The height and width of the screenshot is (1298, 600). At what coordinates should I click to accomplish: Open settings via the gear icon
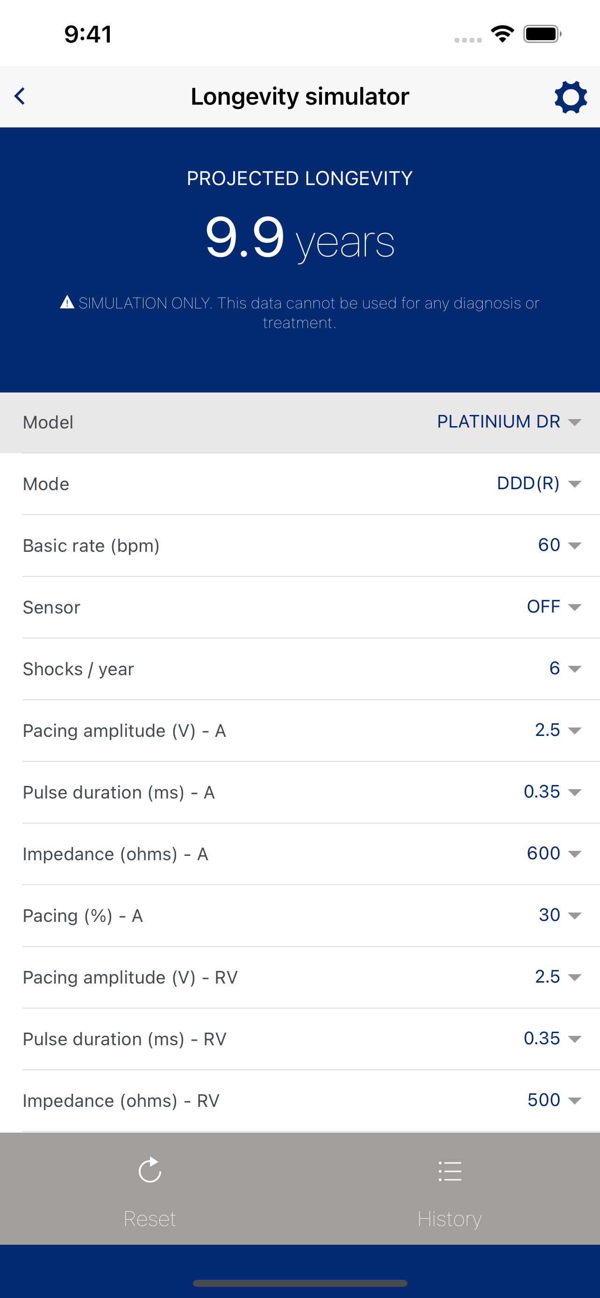[570, 97]
